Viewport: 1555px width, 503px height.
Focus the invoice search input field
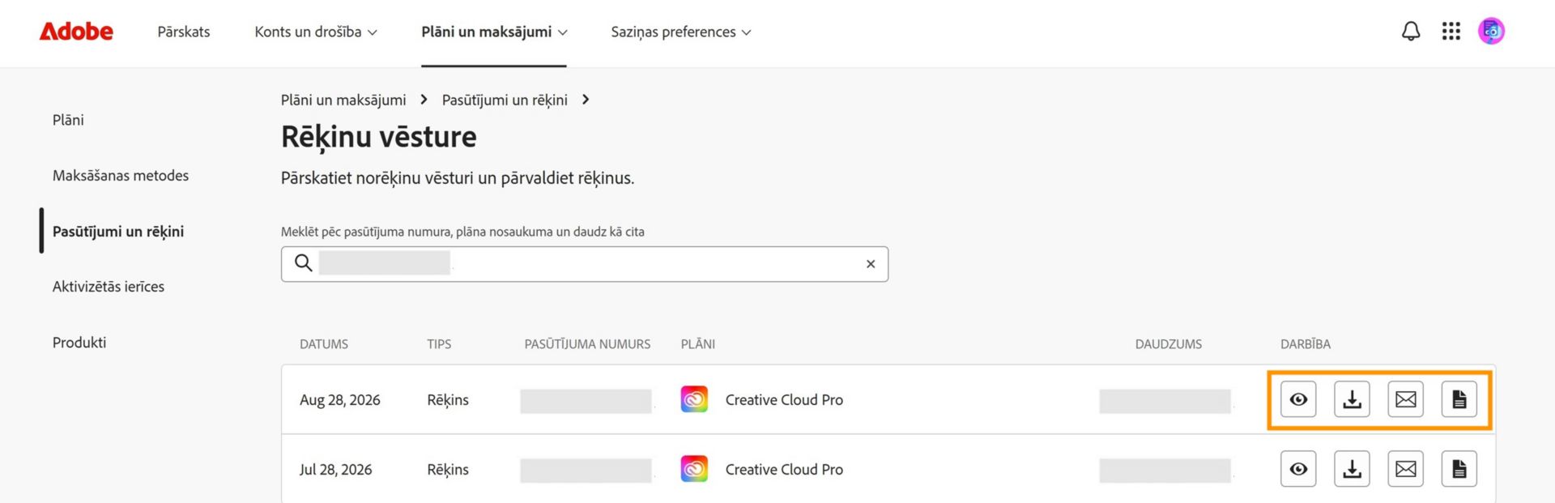click(585, 264)
